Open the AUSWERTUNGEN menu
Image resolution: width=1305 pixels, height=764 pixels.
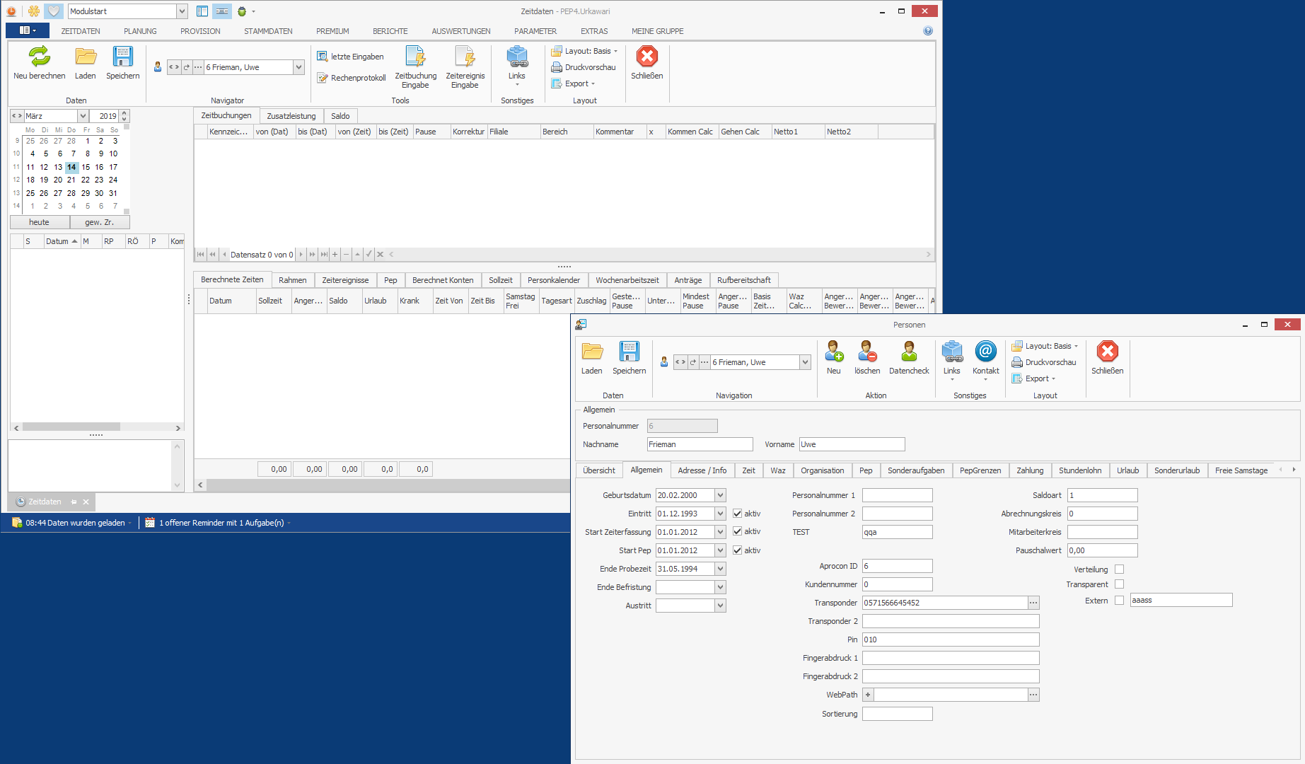pos(460,31)
